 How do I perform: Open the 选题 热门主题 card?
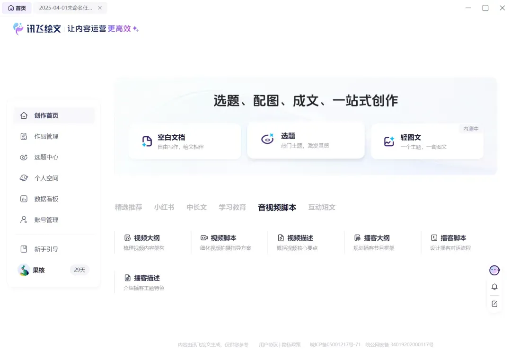(306, 140)
